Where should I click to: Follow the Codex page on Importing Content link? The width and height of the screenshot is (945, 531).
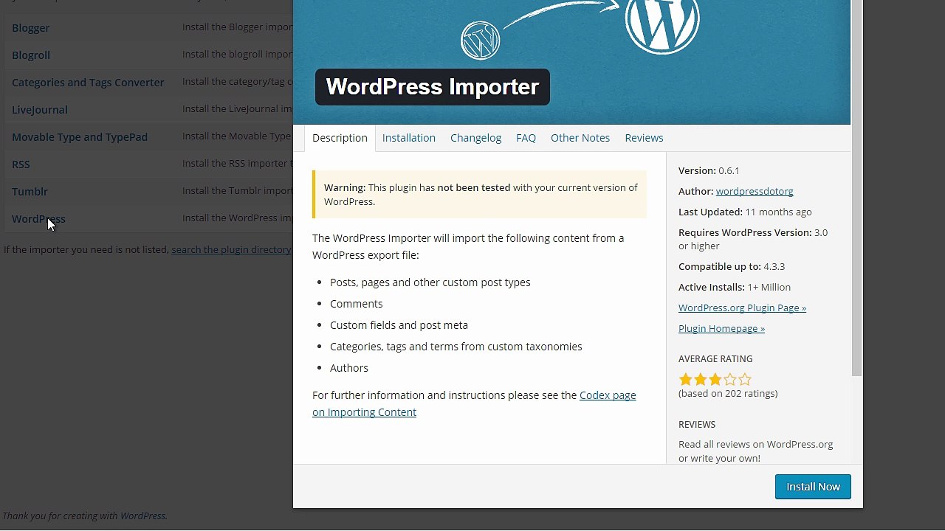[x=474, y=403]
